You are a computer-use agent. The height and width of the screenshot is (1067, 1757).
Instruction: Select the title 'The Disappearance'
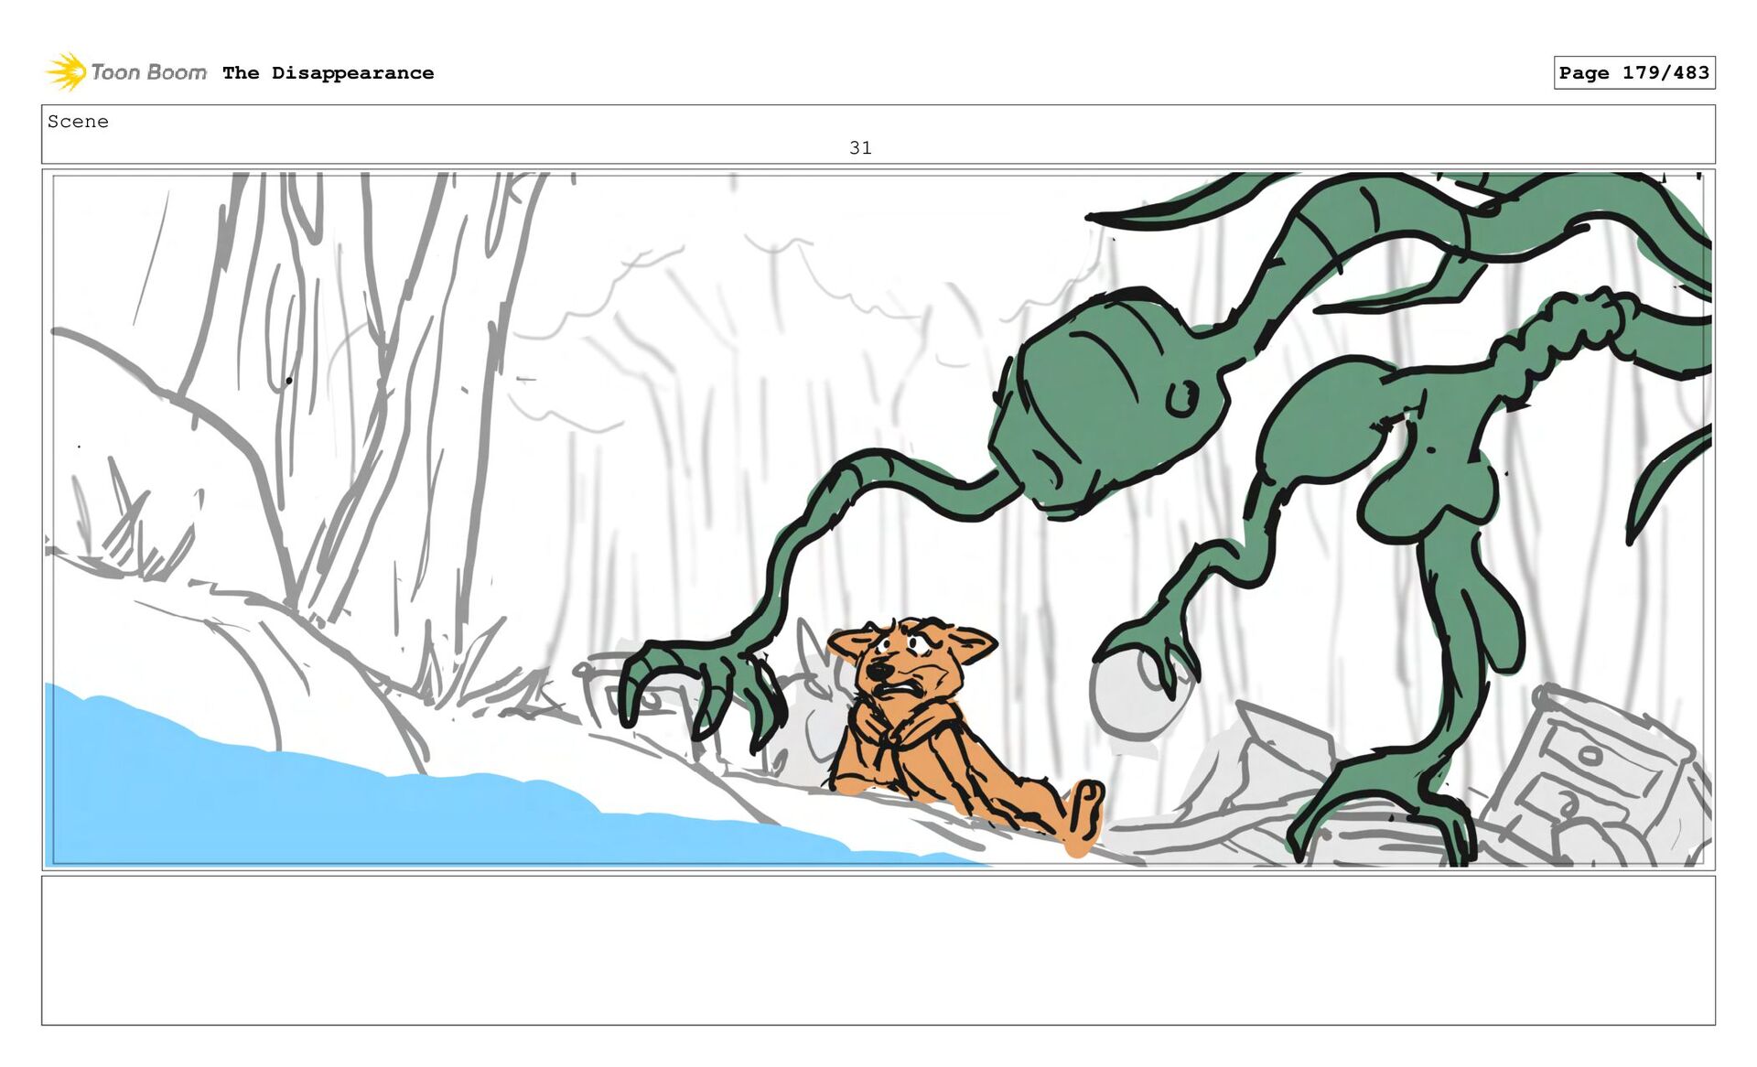[328, 73]
